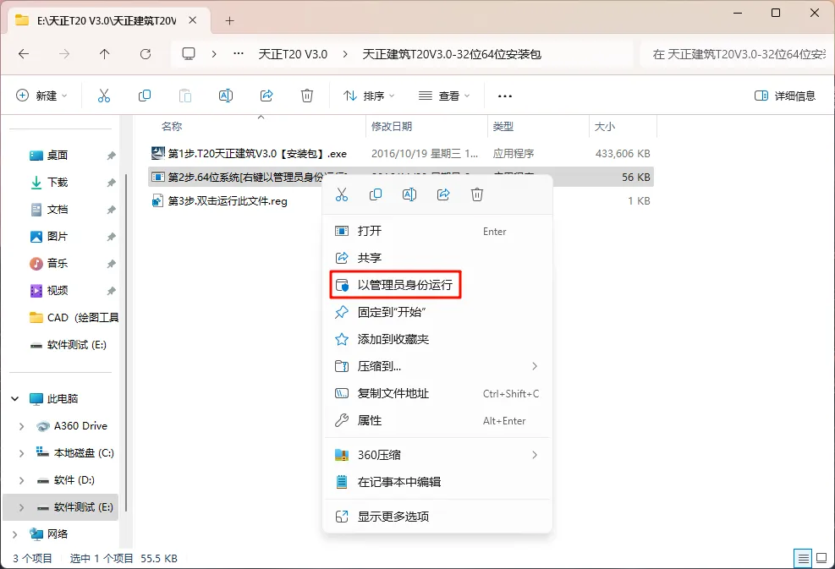Click the Rename icon in the toolbar
This screenshot has height=569, width=835.
pyautogui.click(x=226, y=96)
